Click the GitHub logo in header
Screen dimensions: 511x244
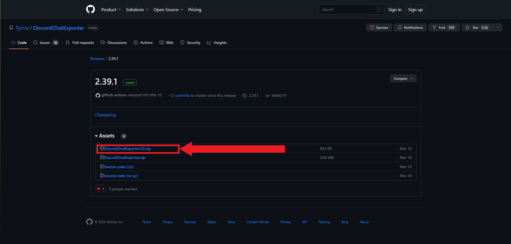click(91, 9)
